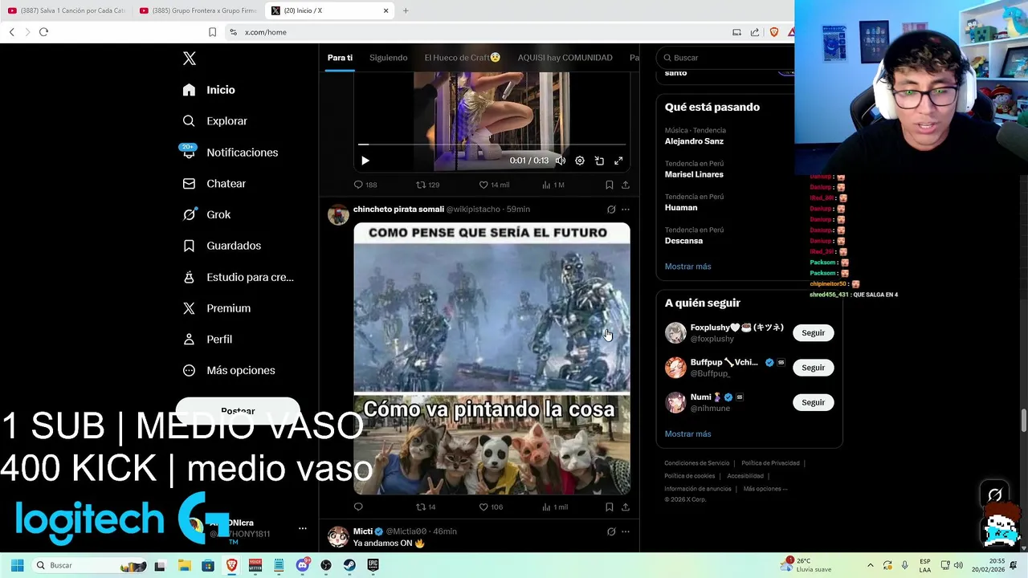Open video settings gear icon
The image size is (1028, 578).
pos(580,161)
